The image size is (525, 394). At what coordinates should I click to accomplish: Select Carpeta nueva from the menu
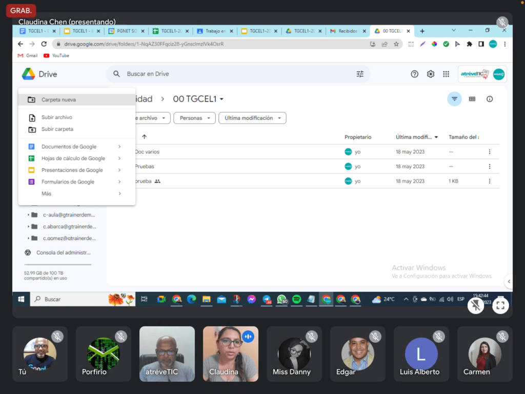pos(58,100)
